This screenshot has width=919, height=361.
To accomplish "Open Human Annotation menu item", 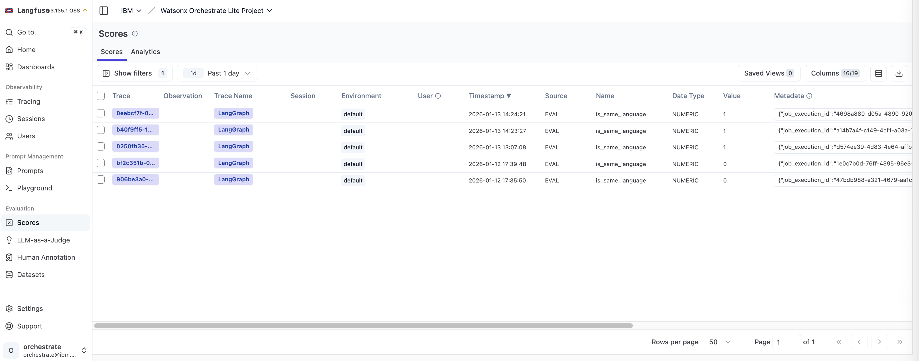I will pyautogui.click(x=46, y=257).
